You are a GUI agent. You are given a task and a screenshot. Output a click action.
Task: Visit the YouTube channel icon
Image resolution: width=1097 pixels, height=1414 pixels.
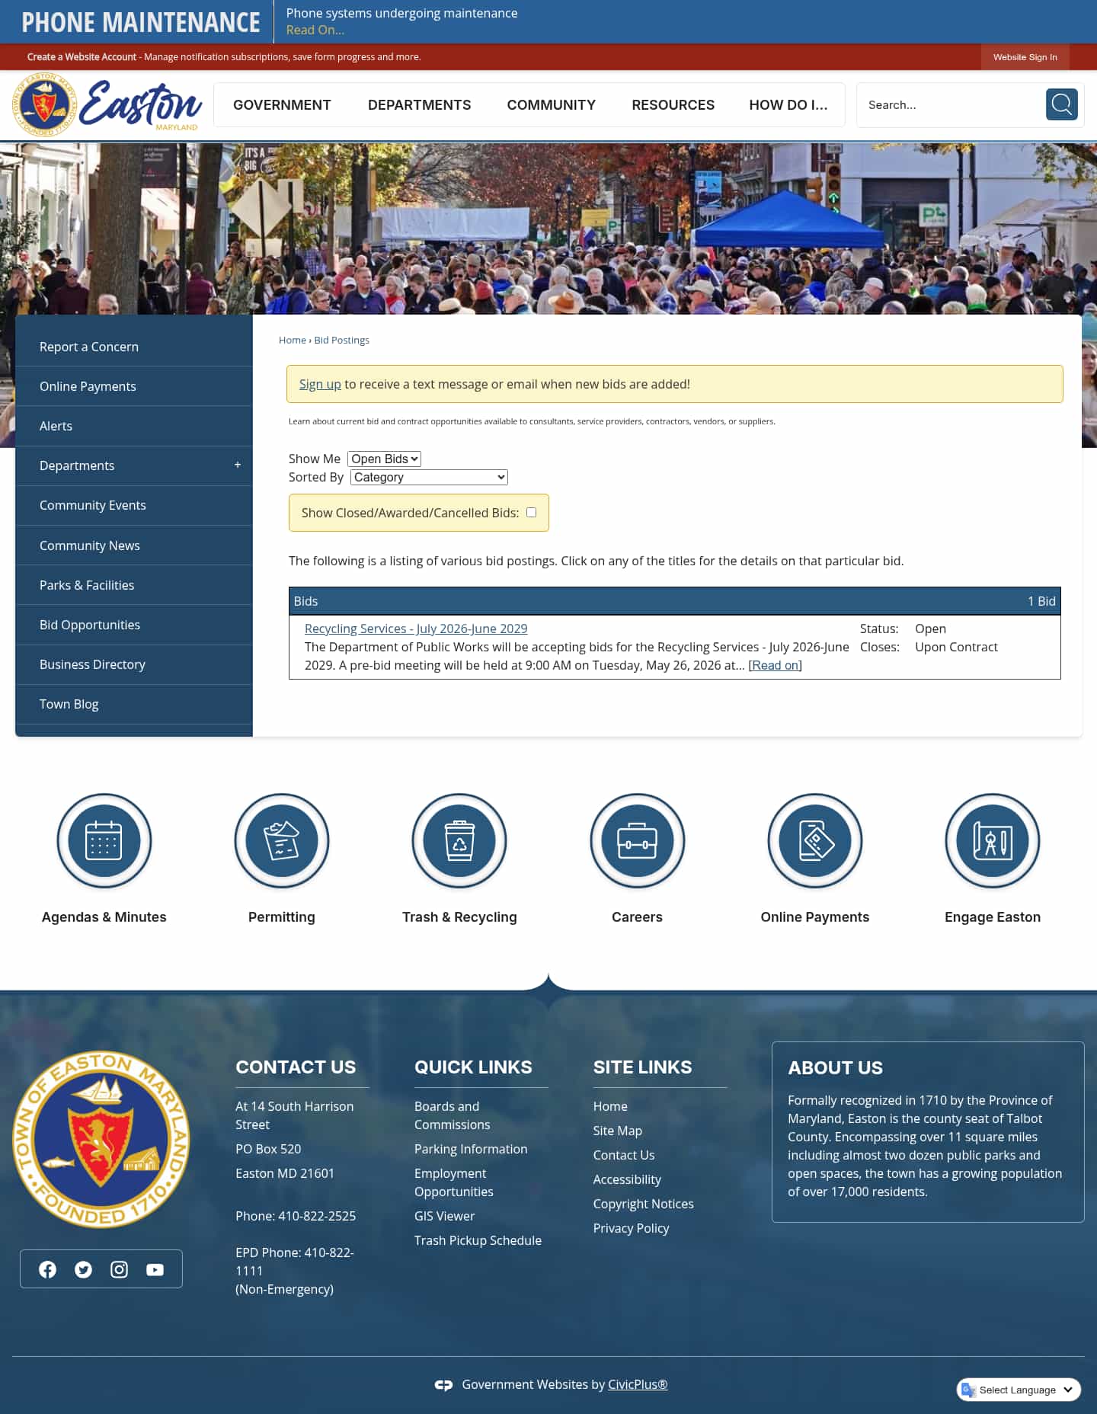tap(155, 1269)
